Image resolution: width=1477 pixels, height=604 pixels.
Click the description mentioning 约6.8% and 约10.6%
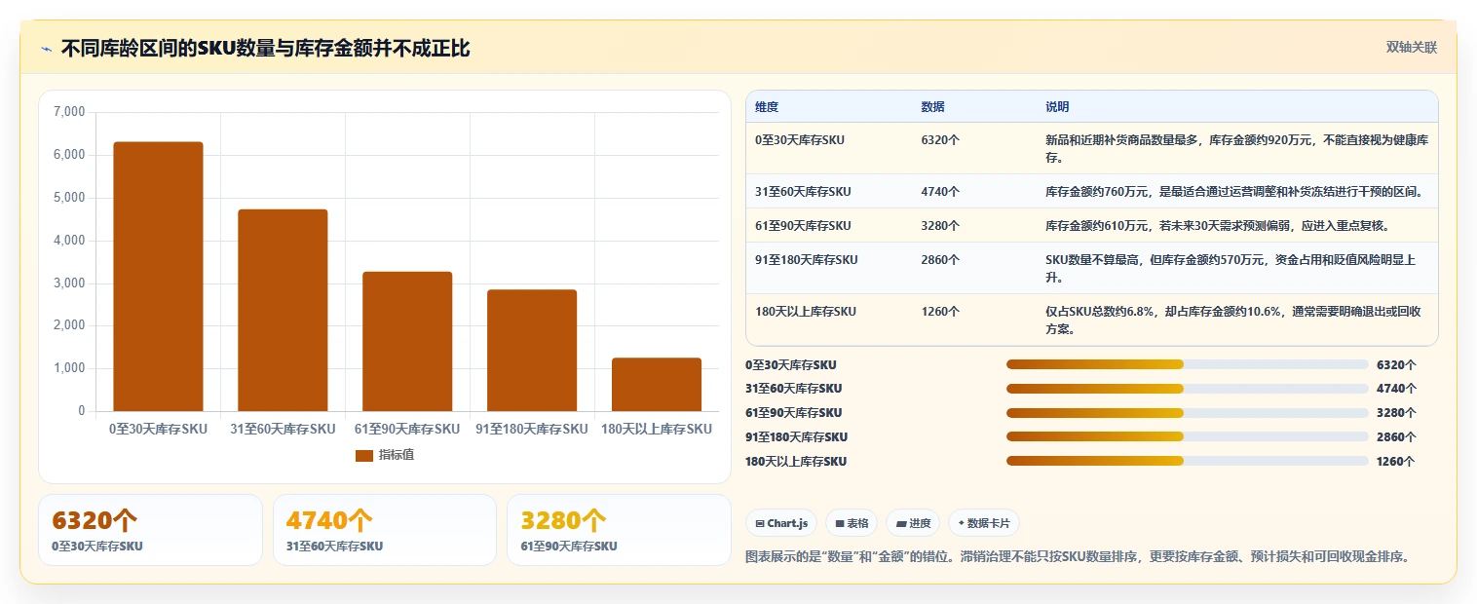[1233, 320]
